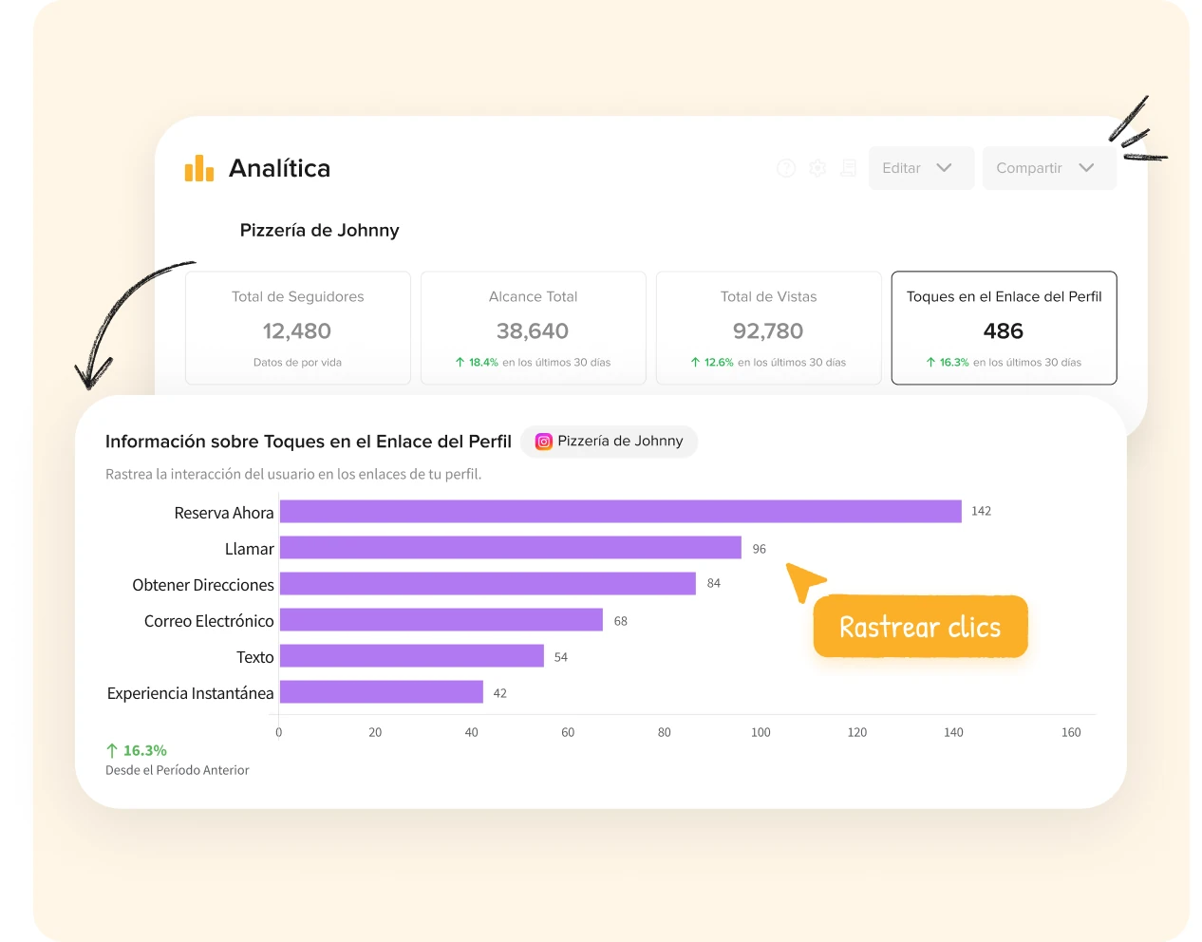Click the report document icon
This screenshot has width=1202, height=942.
pos(849,168)
